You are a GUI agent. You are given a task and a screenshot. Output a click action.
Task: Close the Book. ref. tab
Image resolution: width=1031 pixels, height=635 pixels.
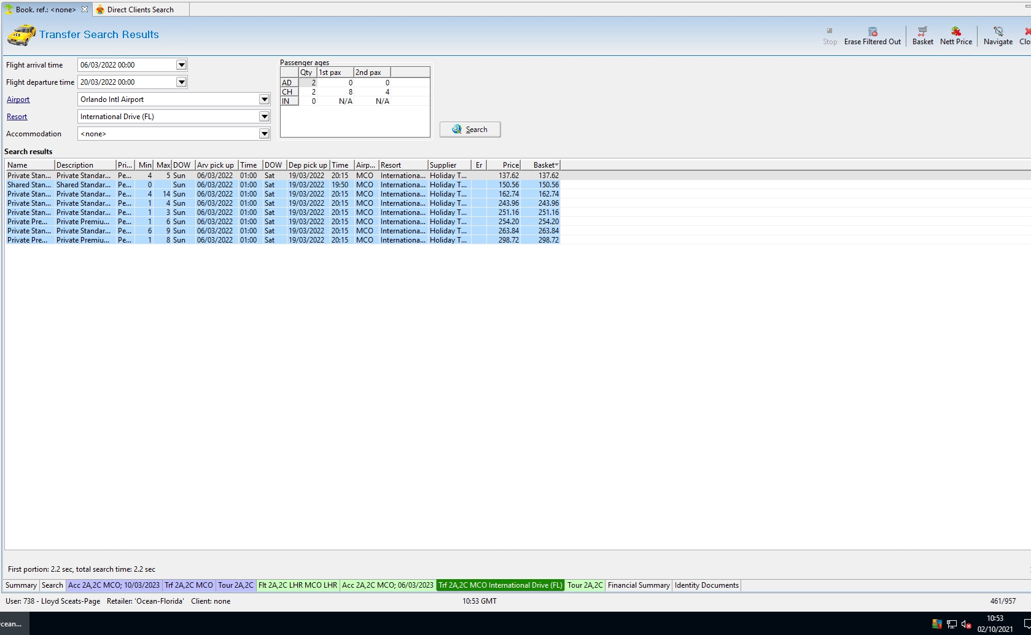85,9
